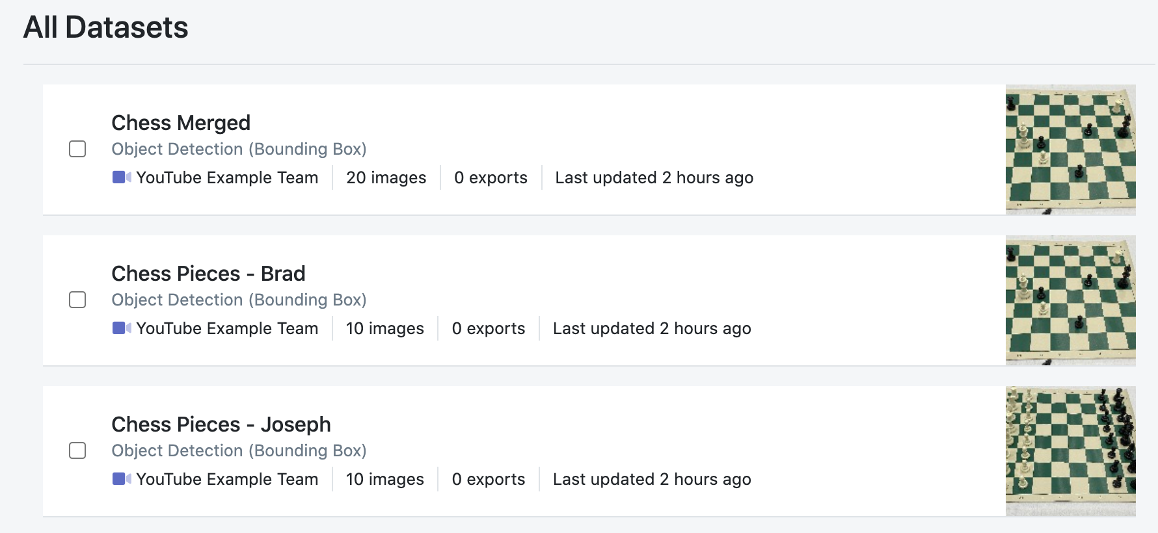Click Object Detection (Bounding Box) under Chess Merged
Viewport: 1158px width, 533px height.
pos(239,149)
